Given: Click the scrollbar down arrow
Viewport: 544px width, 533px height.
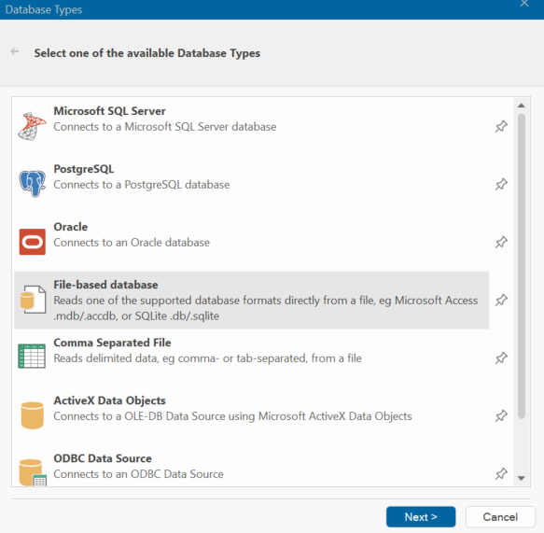Looking at the screenshot, I should [521, 478].
